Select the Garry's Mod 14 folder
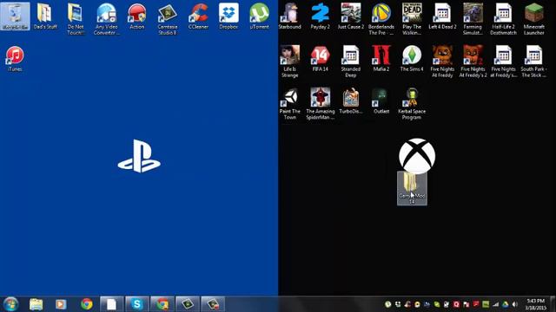 click(x=412, y=188)
